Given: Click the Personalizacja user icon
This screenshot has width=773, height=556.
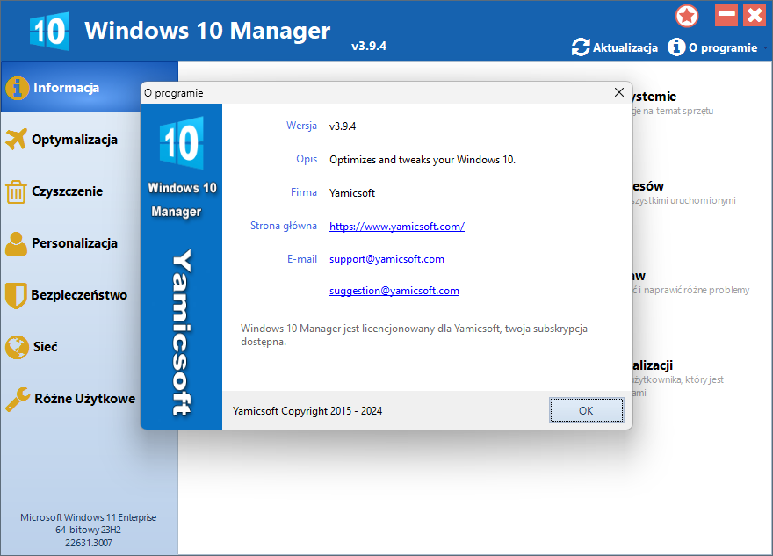Looking at the screenshot, I should (x=17, y=243).
